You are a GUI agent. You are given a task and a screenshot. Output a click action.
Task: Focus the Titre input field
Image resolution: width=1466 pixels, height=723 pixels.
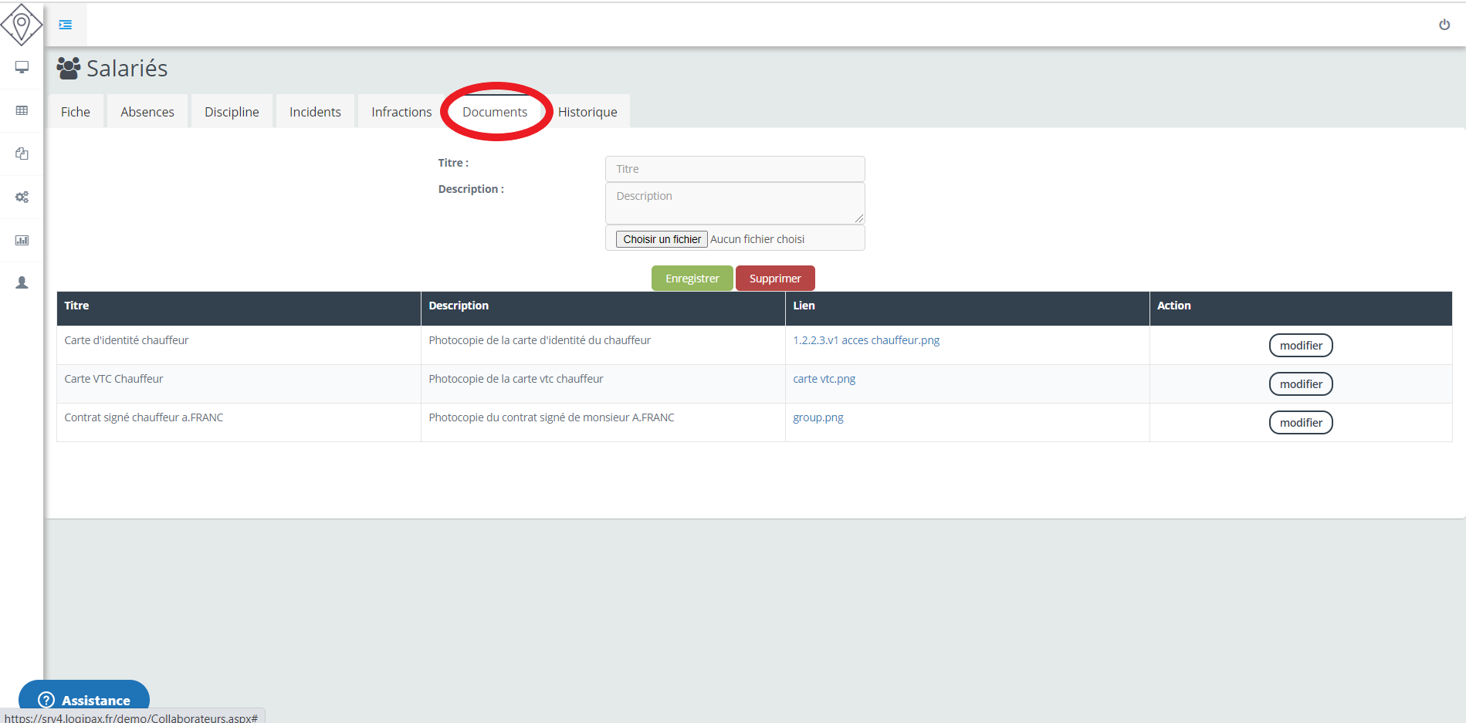(x=735, y=169)
